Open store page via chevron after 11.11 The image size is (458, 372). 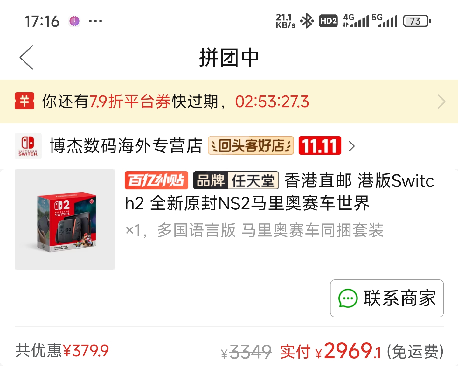pos(351,146)
